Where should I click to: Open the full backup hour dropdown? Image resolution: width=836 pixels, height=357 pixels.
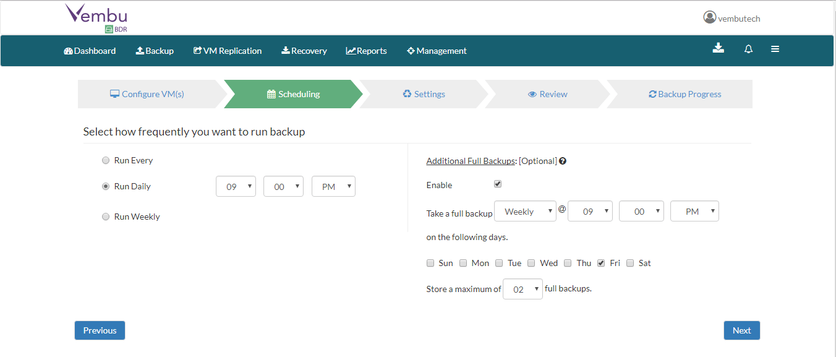pos(590,211)
